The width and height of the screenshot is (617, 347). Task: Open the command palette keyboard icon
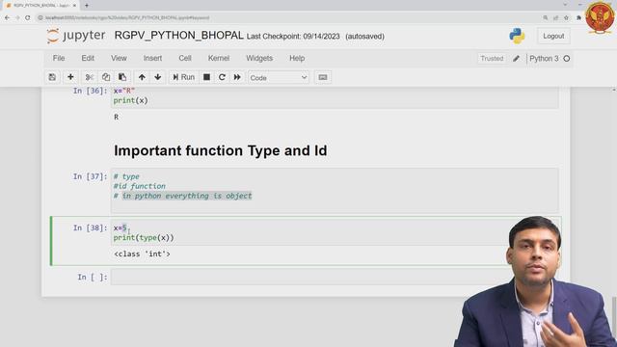323,77
